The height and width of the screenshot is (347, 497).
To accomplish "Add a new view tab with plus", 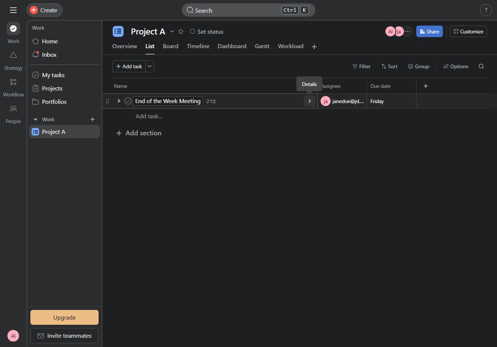I will pyautogui.click(x=314, y=47).
